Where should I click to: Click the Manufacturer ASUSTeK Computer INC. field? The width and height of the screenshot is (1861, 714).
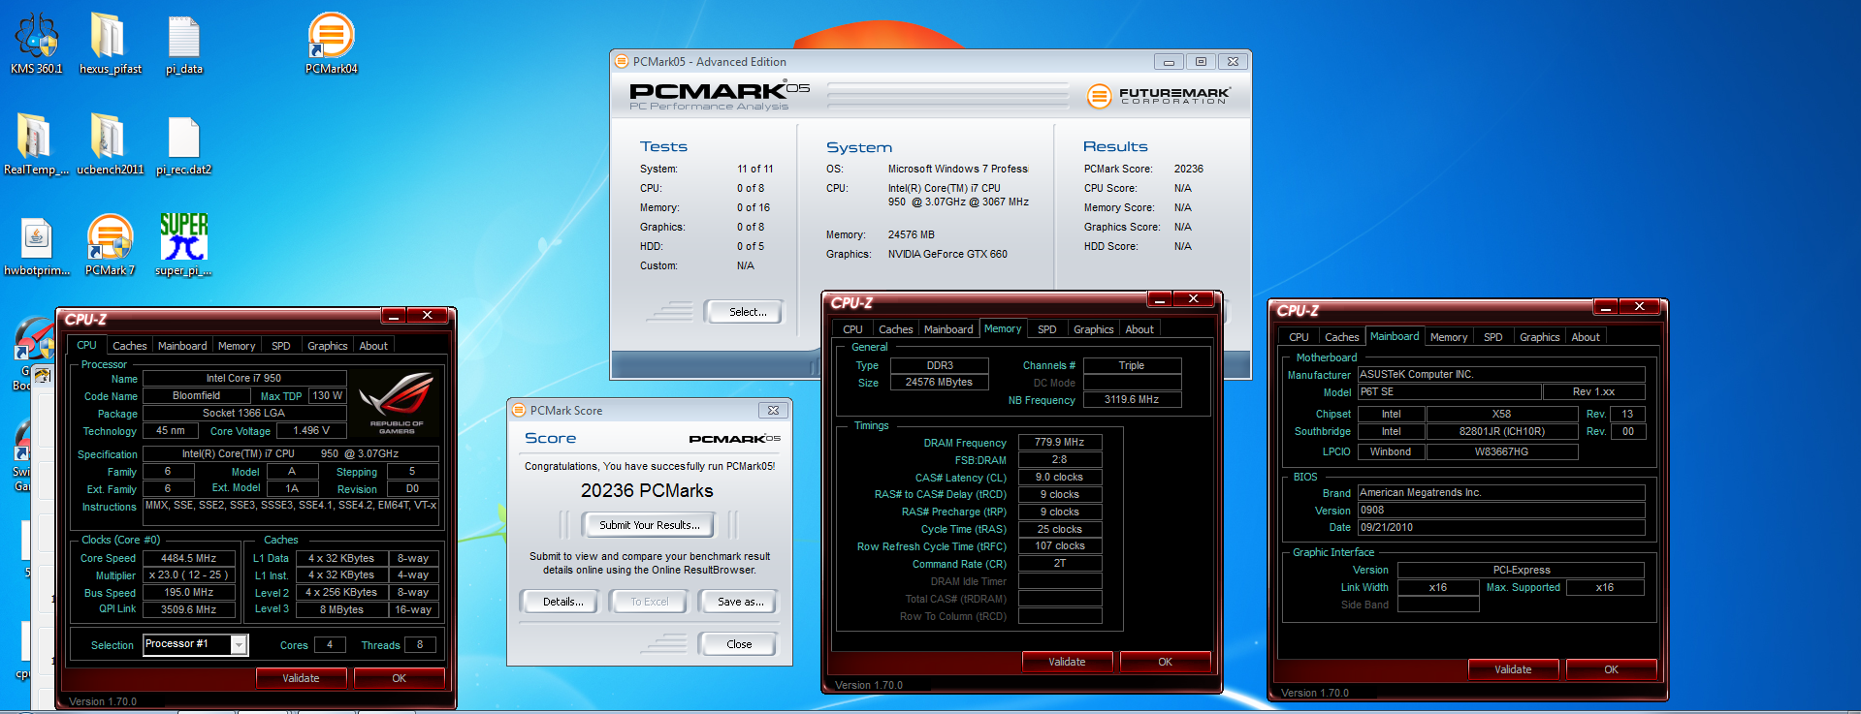click(x=1501, y=374)
